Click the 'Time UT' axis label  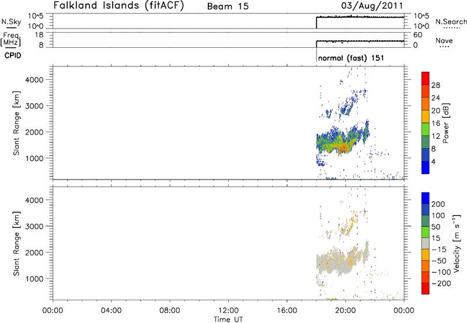(228, 320)
